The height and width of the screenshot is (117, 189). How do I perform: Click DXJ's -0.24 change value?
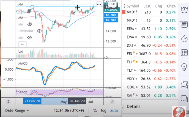tap(157, 45)
